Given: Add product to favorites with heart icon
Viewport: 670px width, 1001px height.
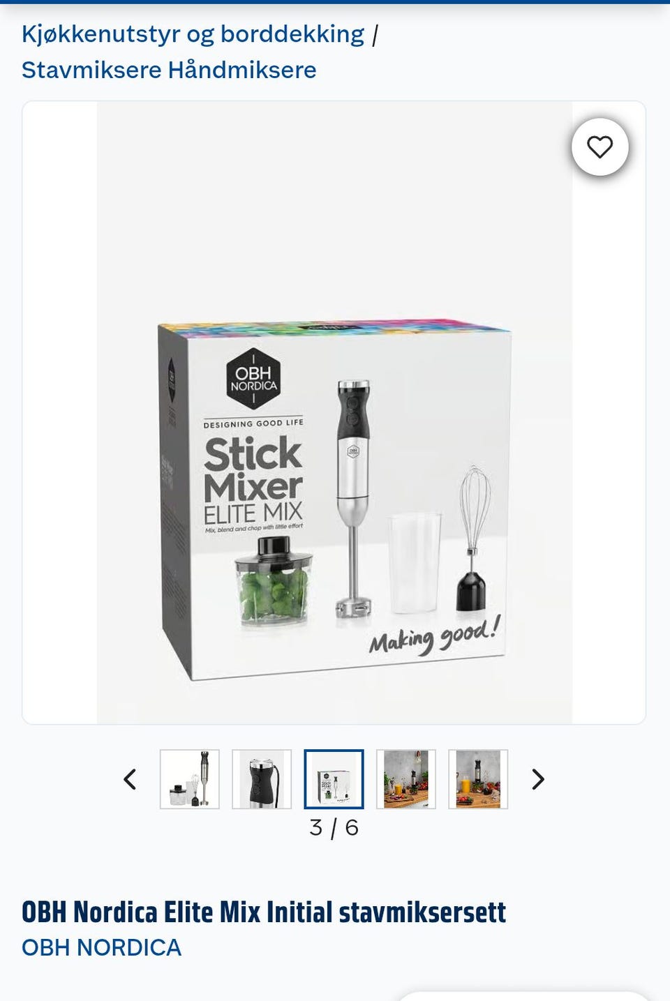Looking at the screenshot, I should tap(600, 147).
